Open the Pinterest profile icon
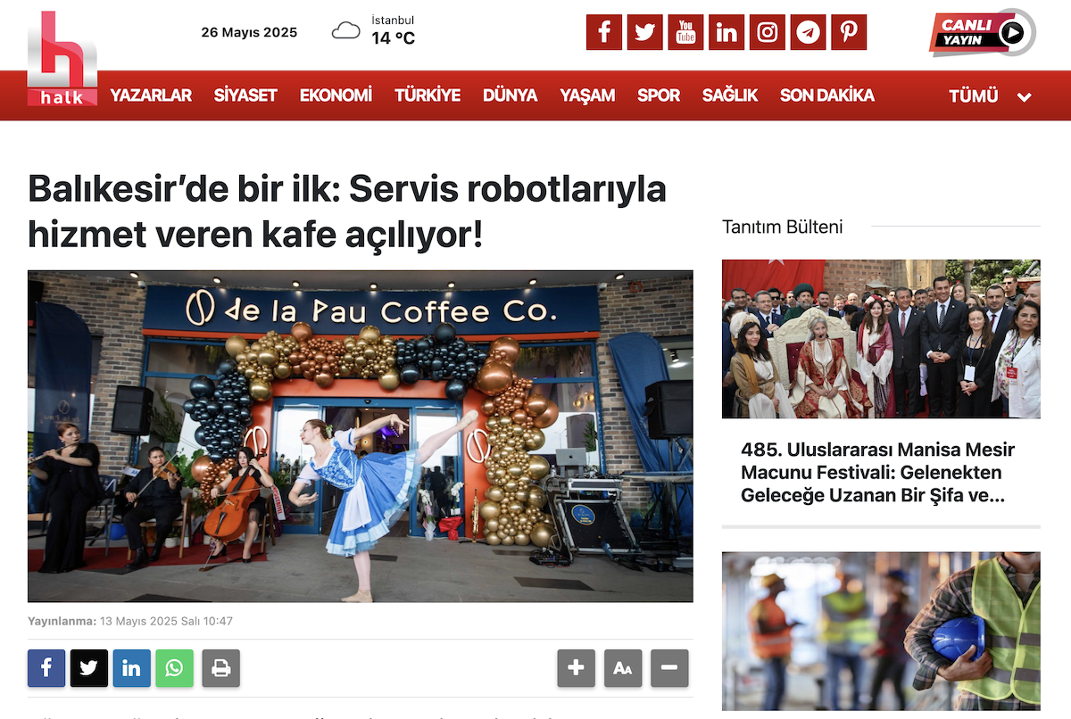Screen dimensions: 1071x719 pos(849,33)
